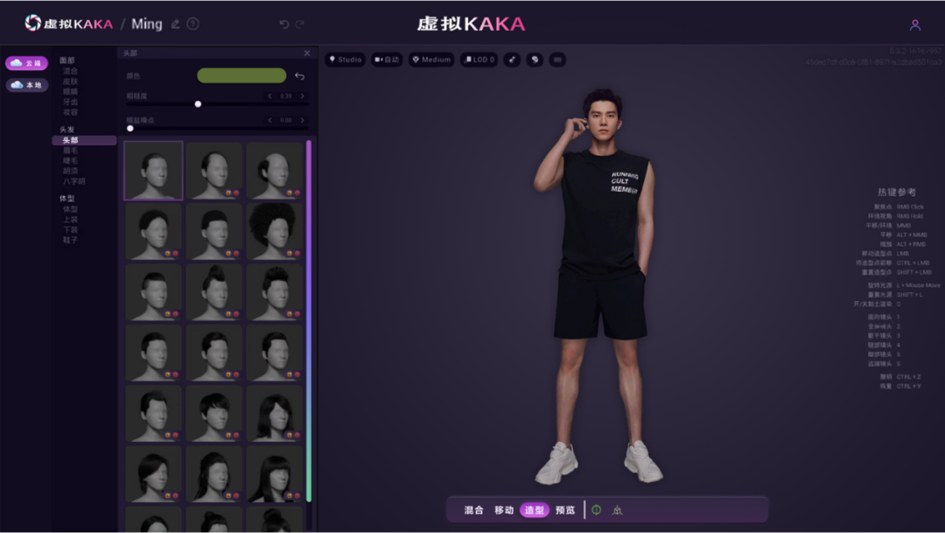Select 下装 in the sidebar
The image size is (945, 533).
pyautogui.click(x=71, y=229)
